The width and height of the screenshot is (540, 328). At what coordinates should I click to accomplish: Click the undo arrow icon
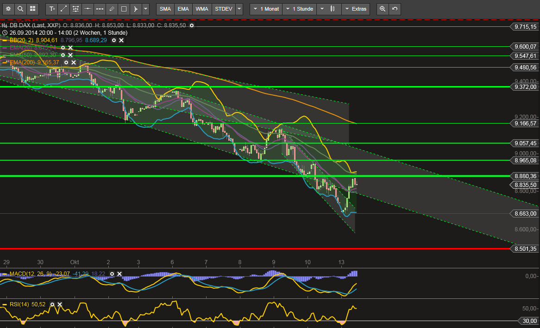point(394,9)
